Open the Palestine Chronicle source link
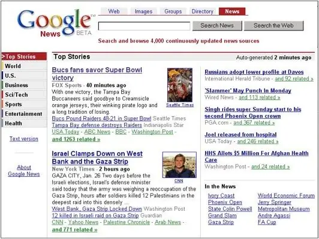This screenshot has height=239, width=319. [x=127, y=222]
